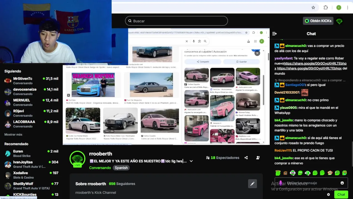The width and height of the screenshot is (353, 199).
Task: Click the brown angry block emote
Action: (x=285, y=173)
